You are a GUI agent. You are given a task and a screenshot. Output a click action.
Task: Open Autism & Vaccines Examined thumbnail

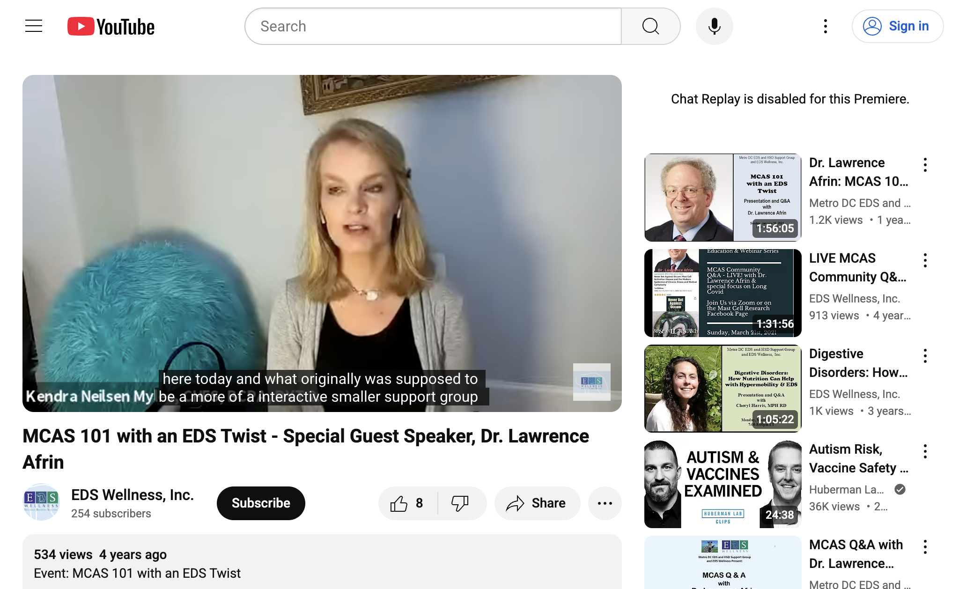pyautogui.click(x=723, y=484)
